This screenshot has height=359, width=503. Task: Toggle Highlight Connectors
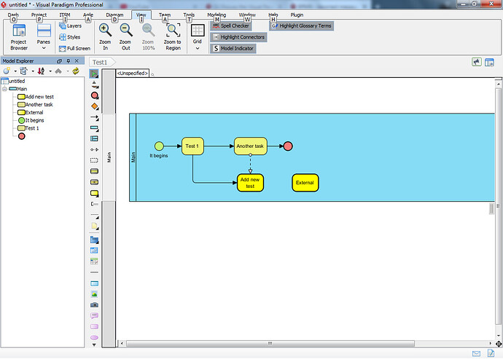click(238, 37)
